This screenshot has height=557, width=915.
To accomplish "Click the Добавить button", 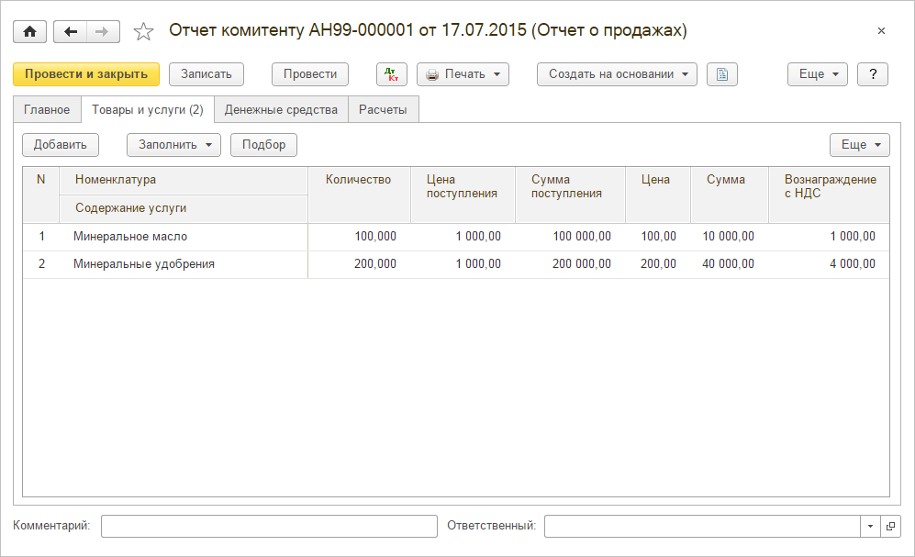I will tap(60, 145).
